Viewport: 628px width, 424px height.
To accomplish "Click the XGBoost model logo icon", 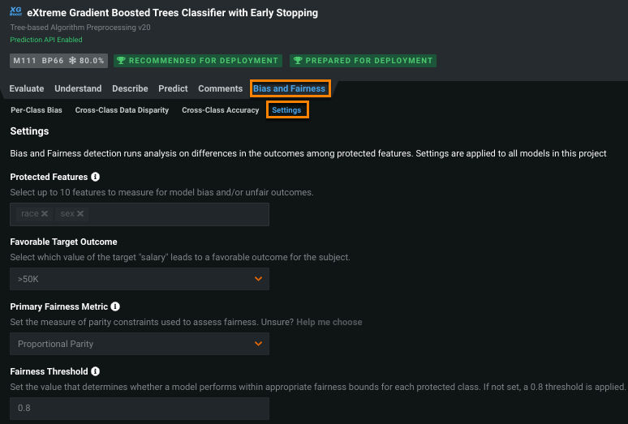I will pyautogui.click(x=16, y=14).
